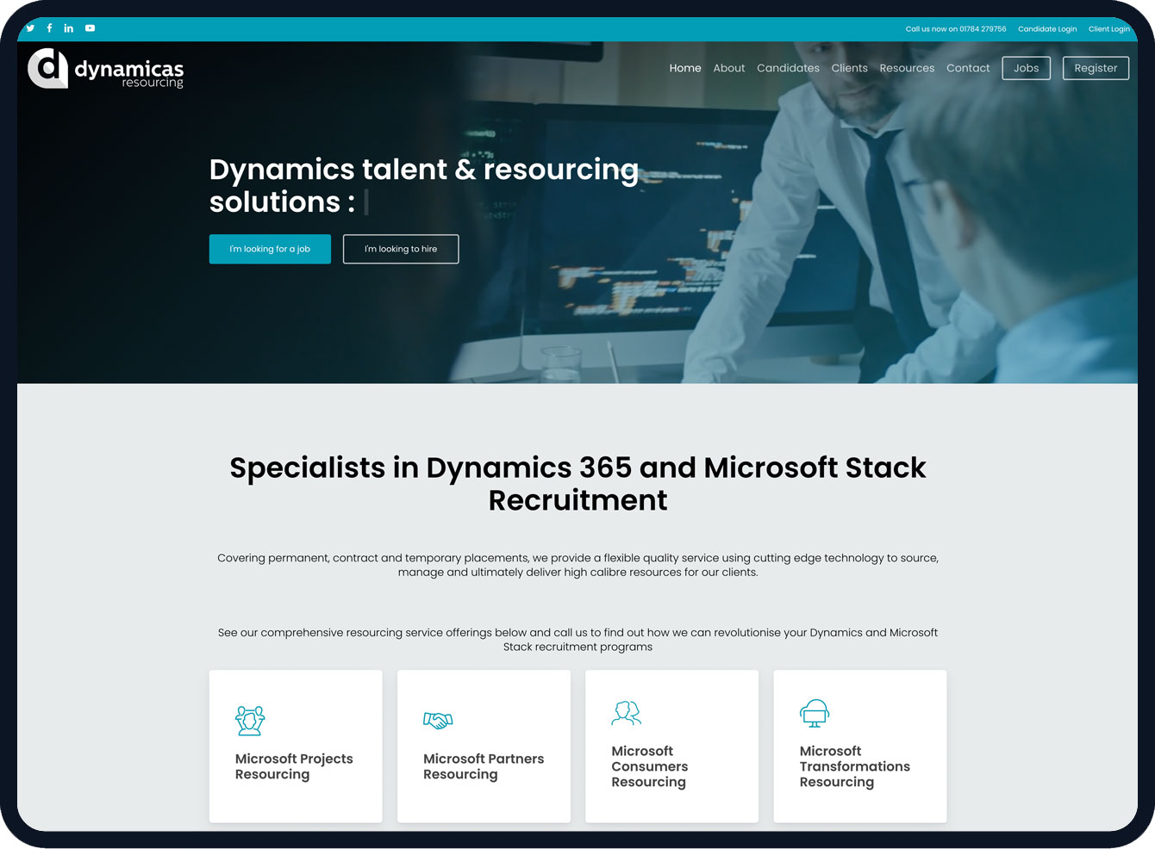Click the "See our comprehensive resourcing" paragraph

(x=577, y=640)
